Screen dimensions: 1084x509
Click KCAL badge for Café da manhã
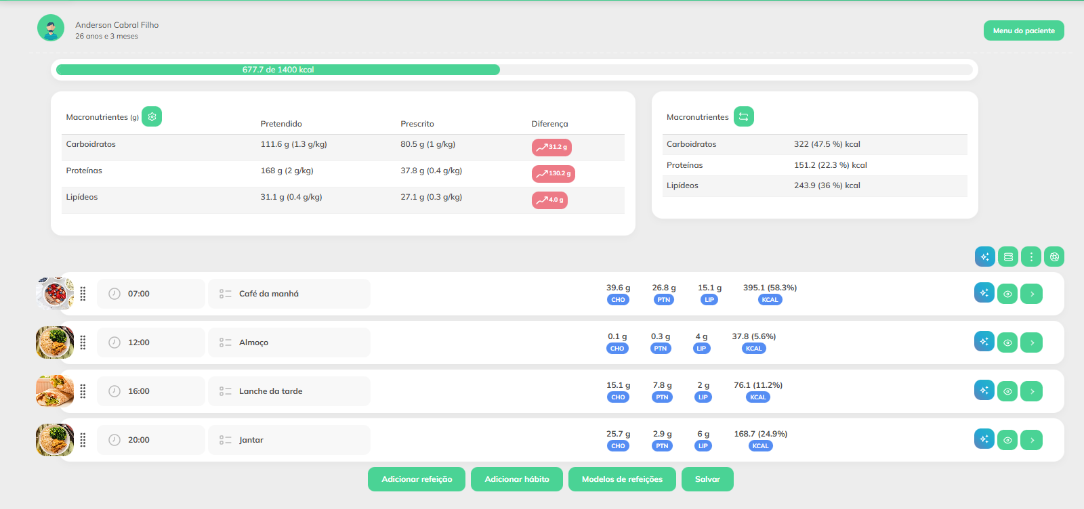point(770,300)
